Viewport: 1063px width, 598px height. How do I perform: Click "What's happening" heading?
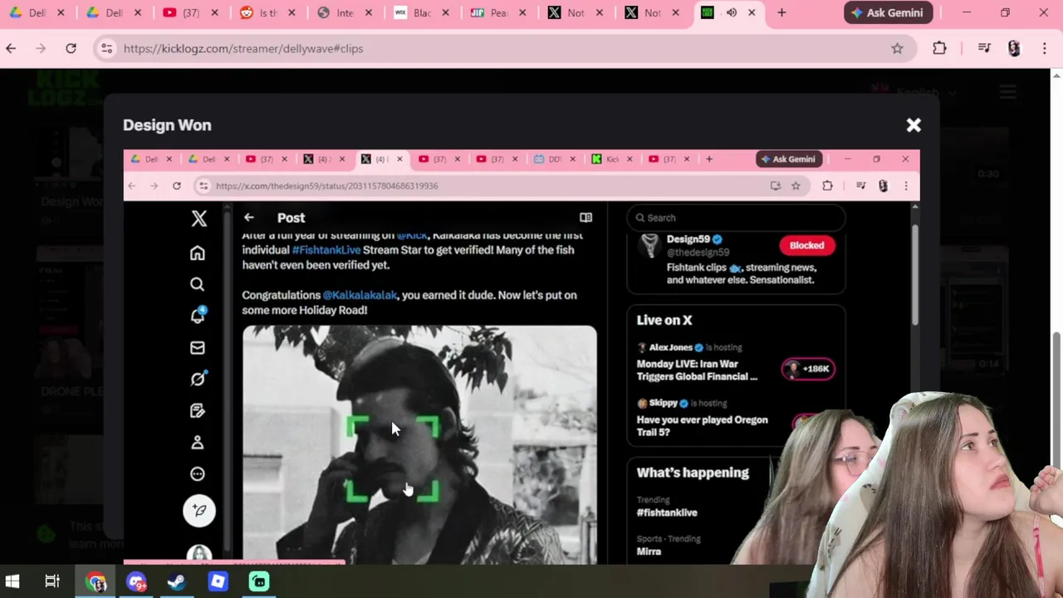pos(693,473)
